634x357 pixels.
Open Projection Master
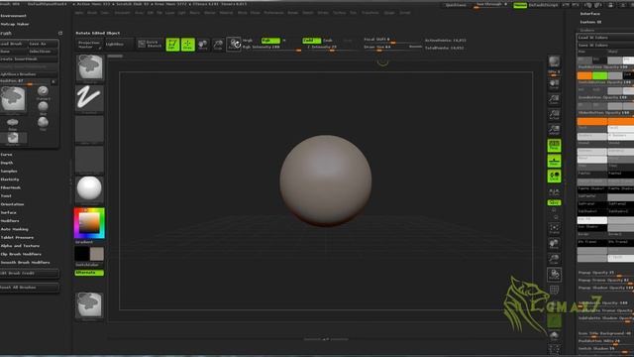pos(89,44)
